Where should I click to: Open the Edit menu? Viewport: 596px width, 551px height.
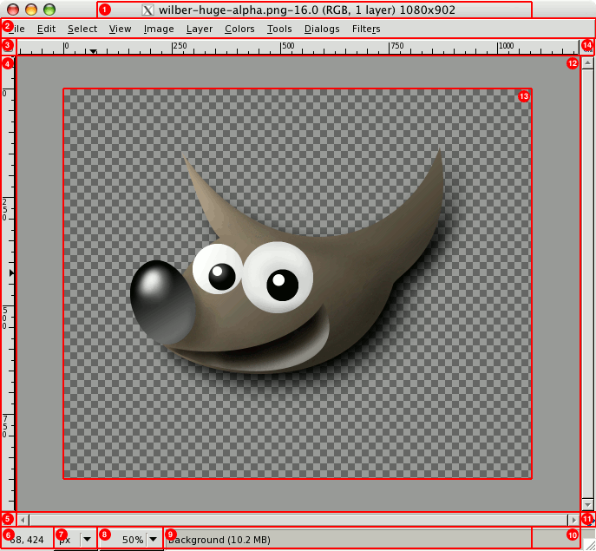(46, 29)
